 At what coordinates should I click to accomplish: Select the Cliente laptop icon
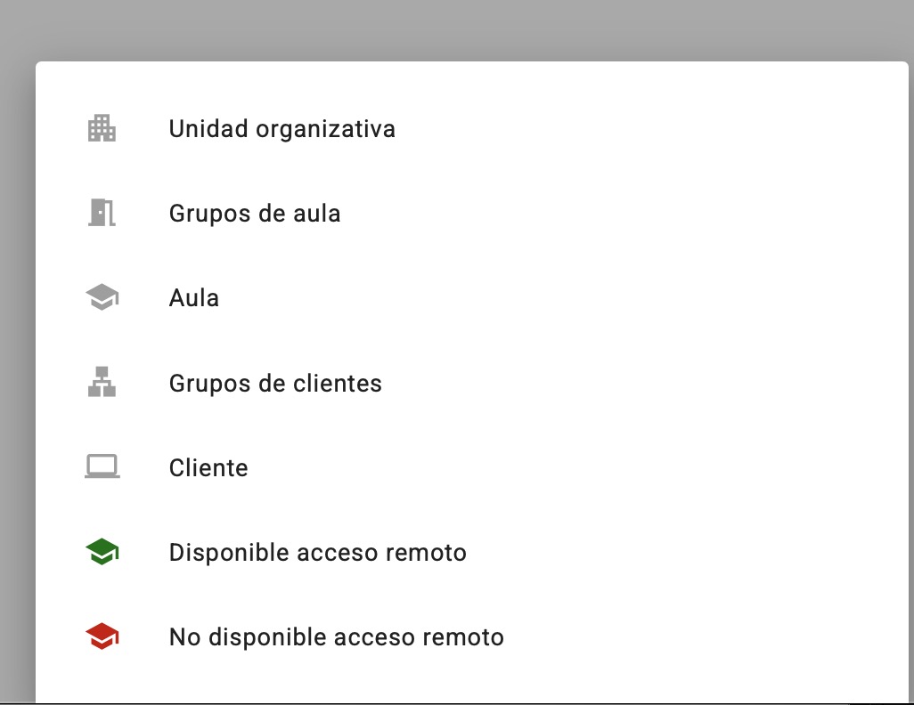point(102,467)
